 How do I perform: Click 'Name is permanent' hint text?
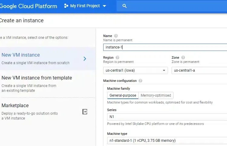118,40
